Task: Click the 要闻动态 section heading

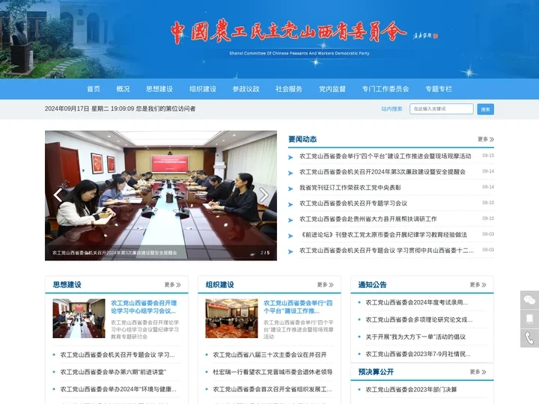Action: click(x=302, y=139)
